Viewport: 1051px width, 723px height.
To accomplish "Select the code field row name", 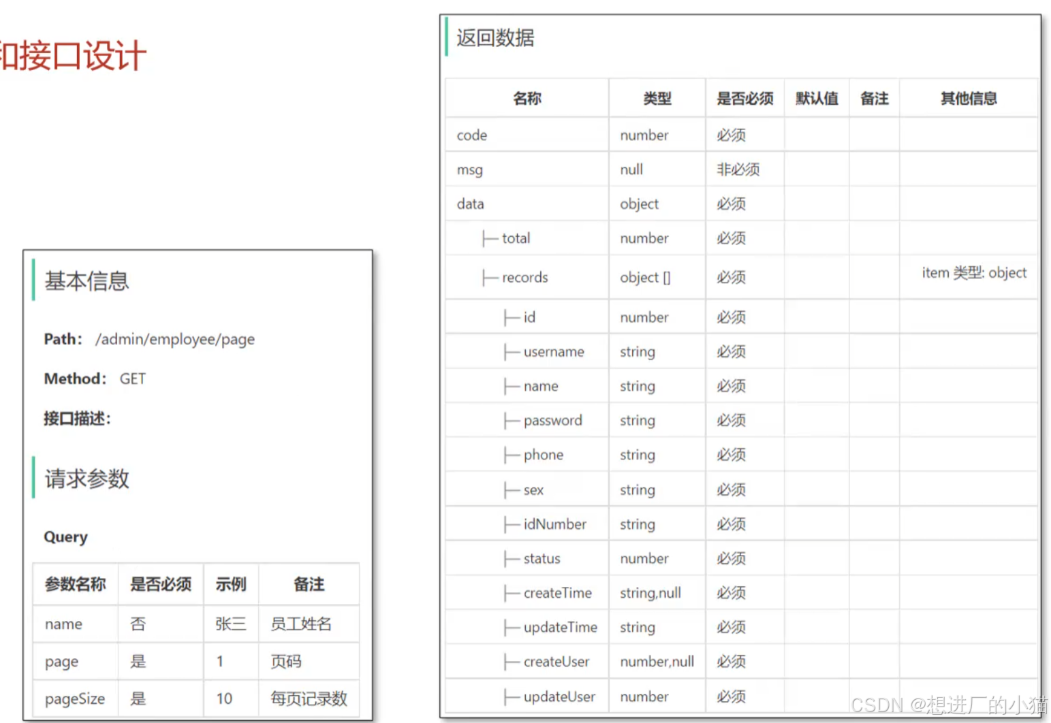I will click(472, 135).
